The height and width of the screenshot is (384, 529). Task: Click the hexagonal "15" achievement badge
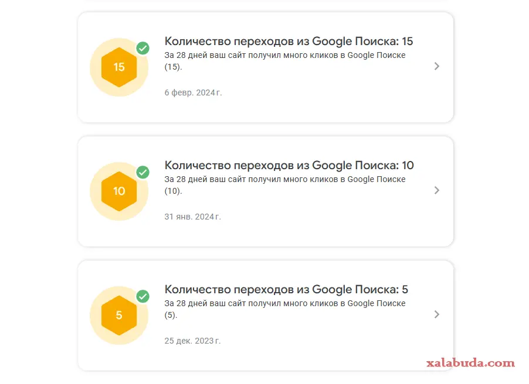(119, 67)
